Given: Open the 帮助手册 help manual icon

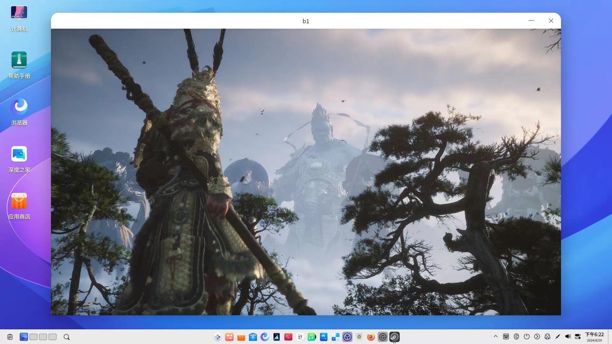Looking at the screenshot, I should pos(19,65).
